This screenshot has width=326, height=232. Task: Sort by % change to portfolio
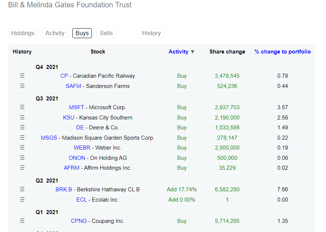pyautogui.click(x=282, y=52)
